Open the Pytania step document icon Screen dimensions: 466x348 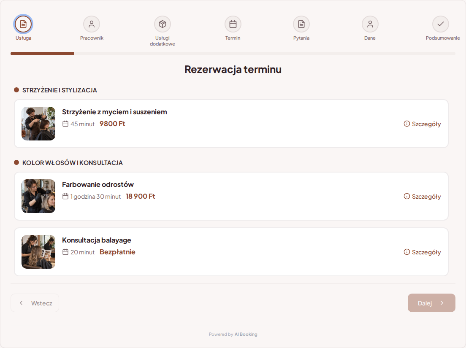301,24
